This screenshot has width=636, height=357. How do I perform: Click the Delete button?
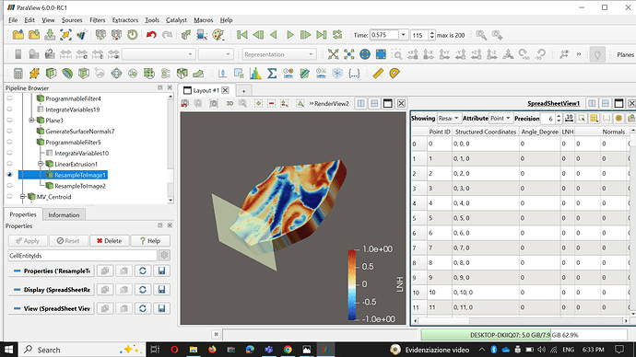coord(109,241)
